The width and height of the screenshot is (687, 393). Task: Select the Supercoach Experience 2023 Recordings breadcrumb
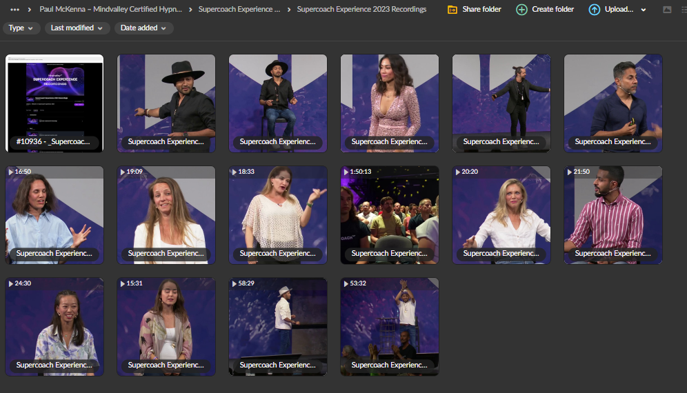[361, 9]
